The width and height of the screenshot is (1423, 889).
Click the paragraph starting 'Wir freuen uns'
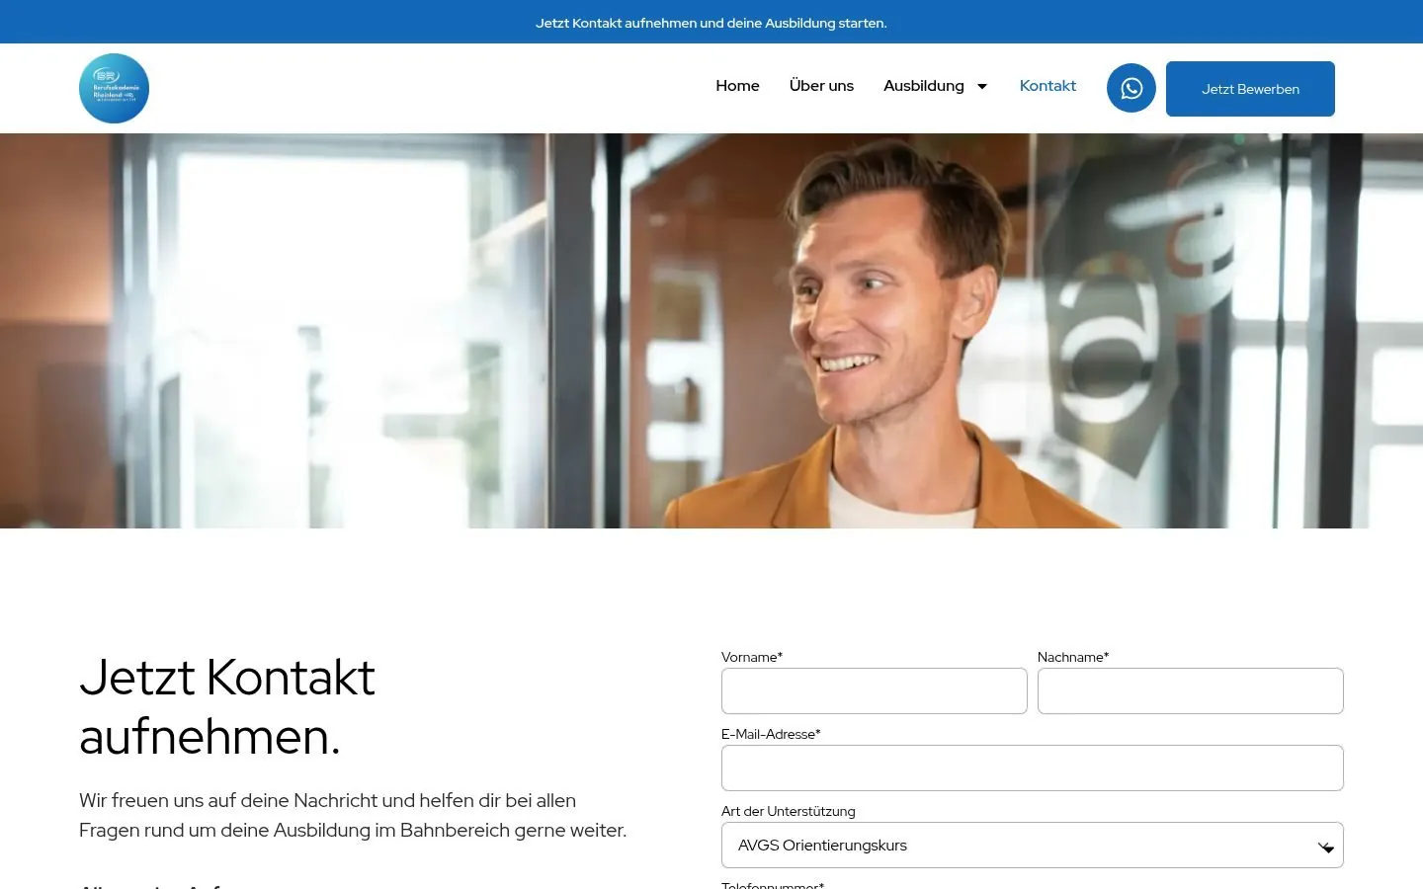coord(353,815)
